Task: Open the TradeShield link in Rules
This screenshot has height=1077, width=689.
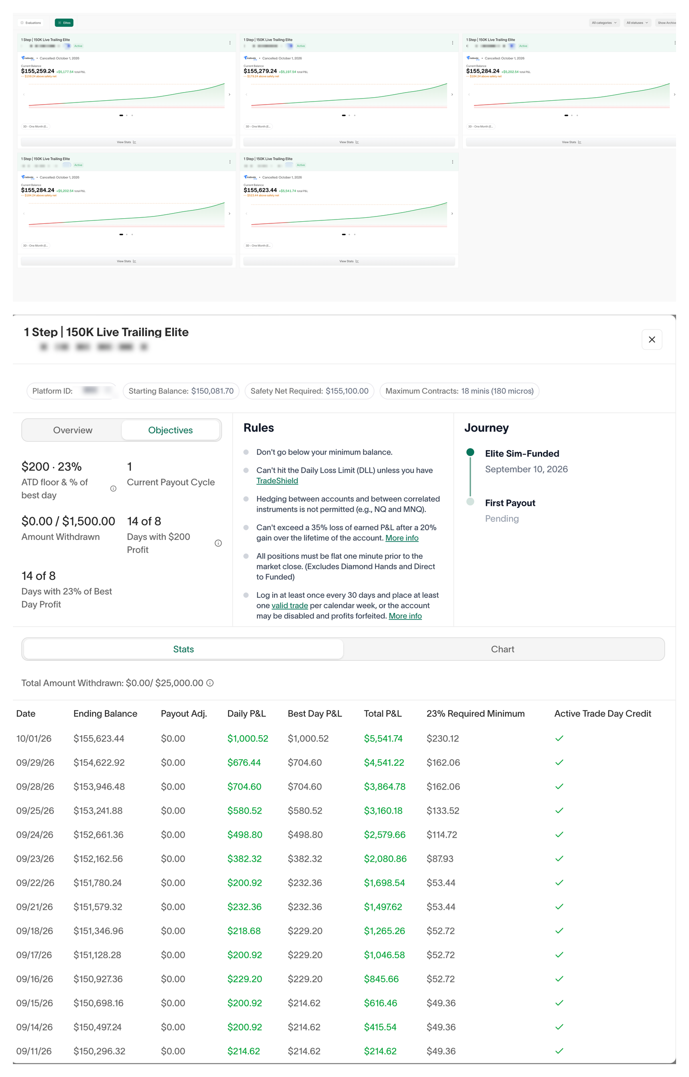Action: click(x=277, y=481)
